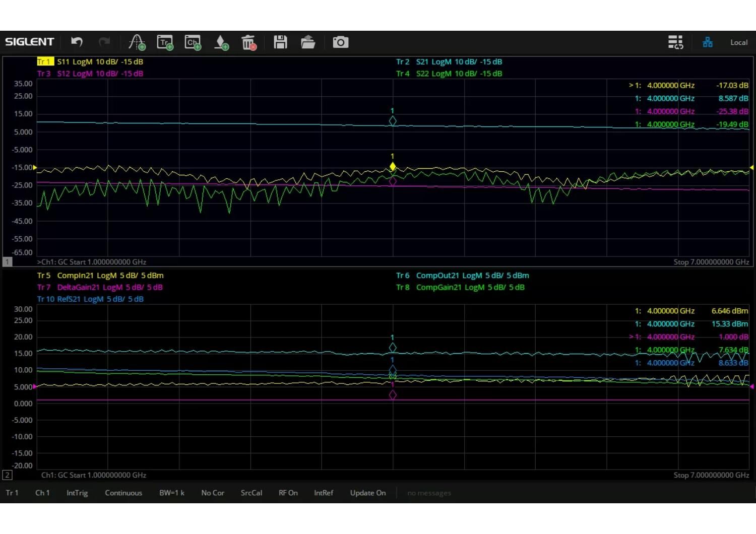Screen dimensions: 756x534
Task: Click the network connection icon
Action: click(708, 42)
